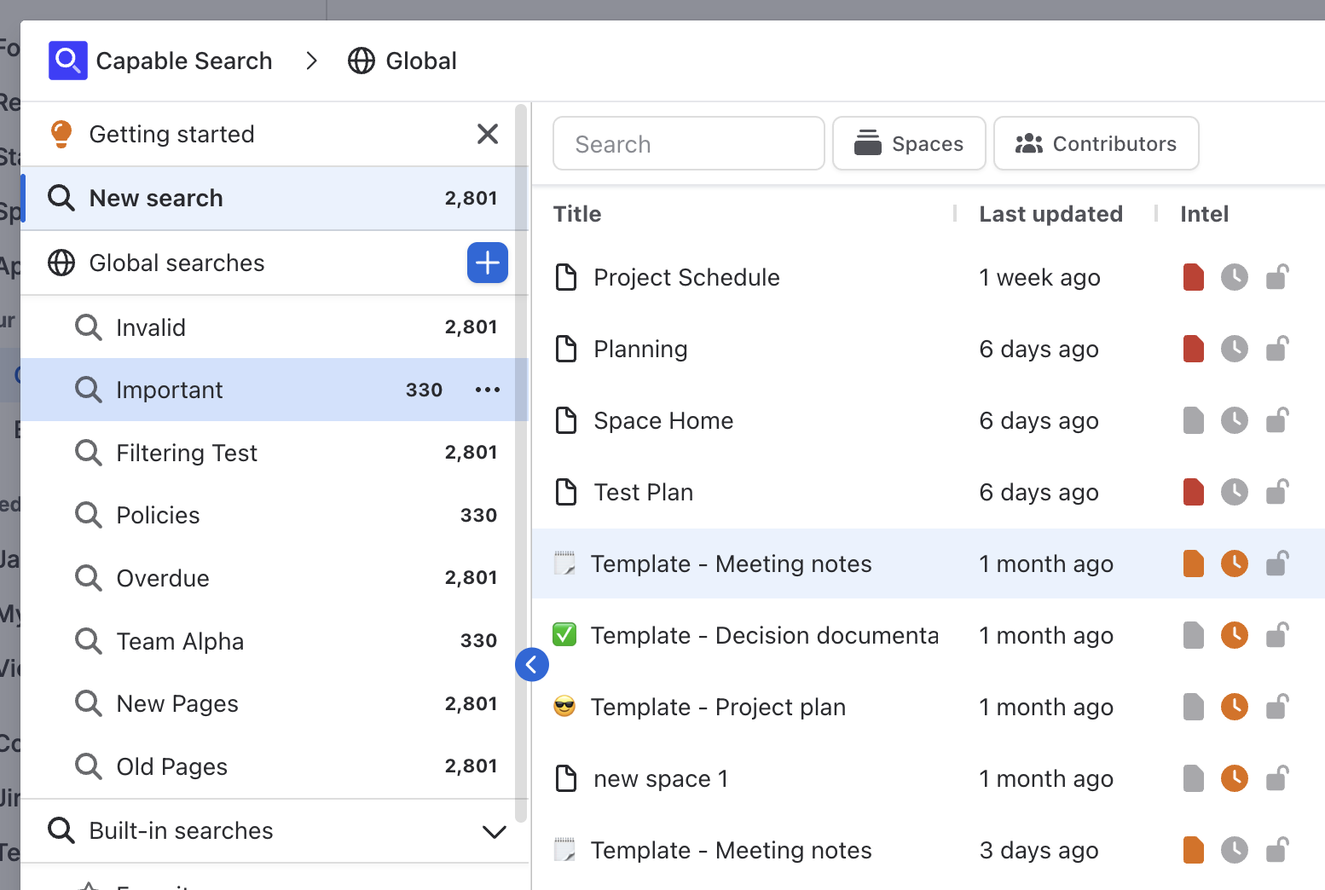Image resolution: width=1325 pixels, height=890 pixels.
Task: Click the unlock icon in the Planning row
Action: pyautogui.click(x=1276, y=349)
